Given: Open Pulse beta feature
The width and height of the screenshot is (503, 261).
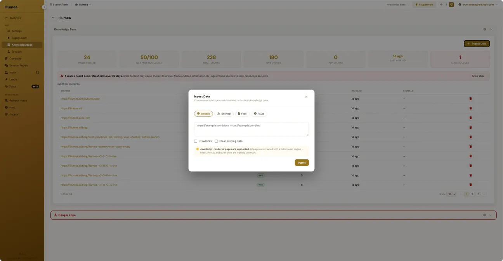Looking at the screenshot, I should click(22, 86).
